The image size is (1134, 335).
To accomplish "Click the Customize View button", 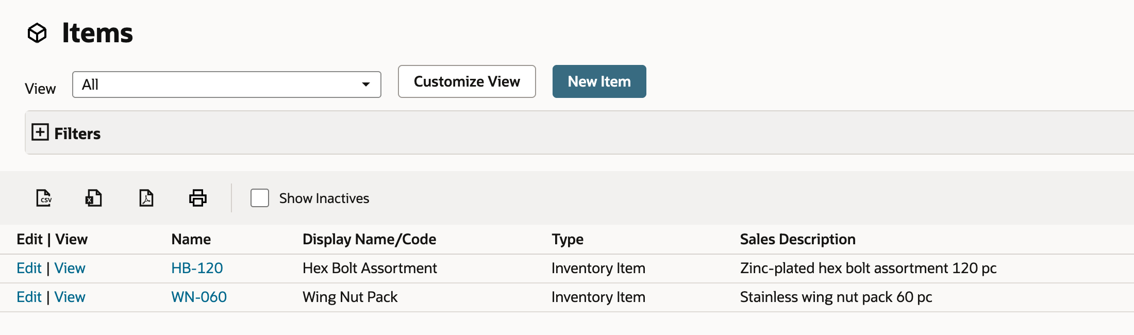I will click(x=467, y=81).
